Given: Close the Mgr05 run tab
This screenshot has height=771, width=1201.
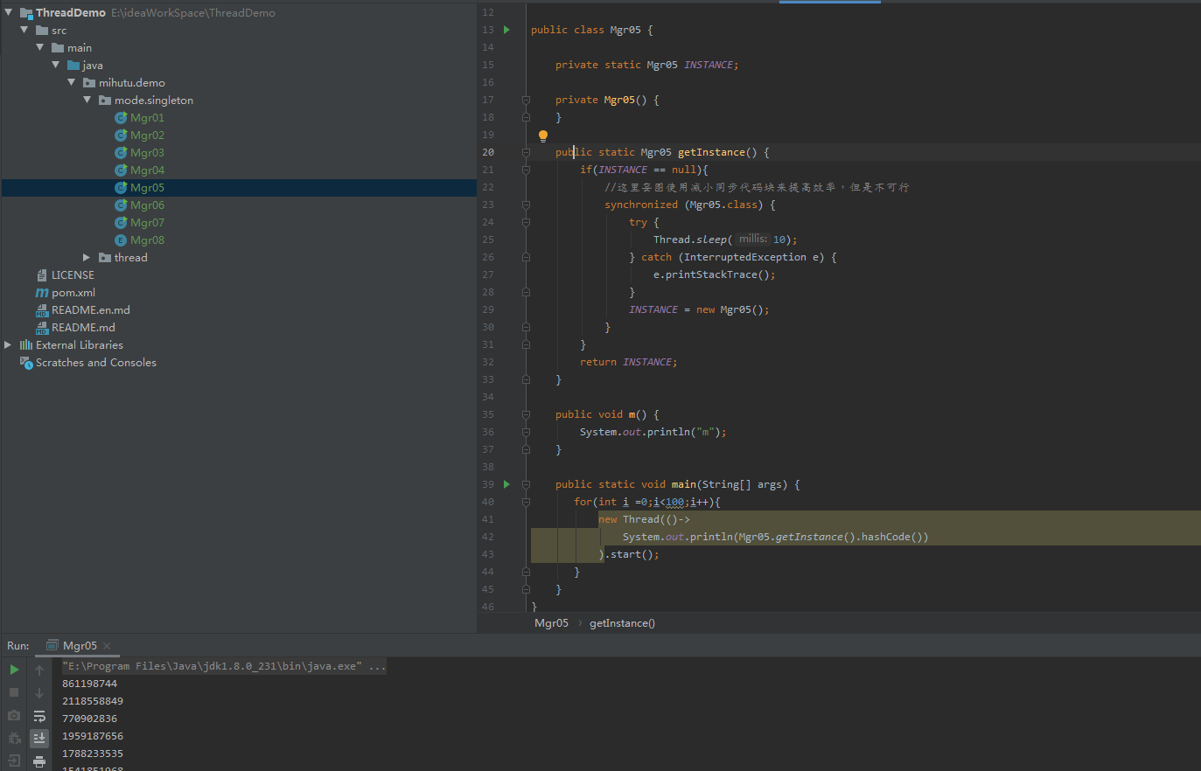Looking at the screenshot, I should click(x=107, y=646).
